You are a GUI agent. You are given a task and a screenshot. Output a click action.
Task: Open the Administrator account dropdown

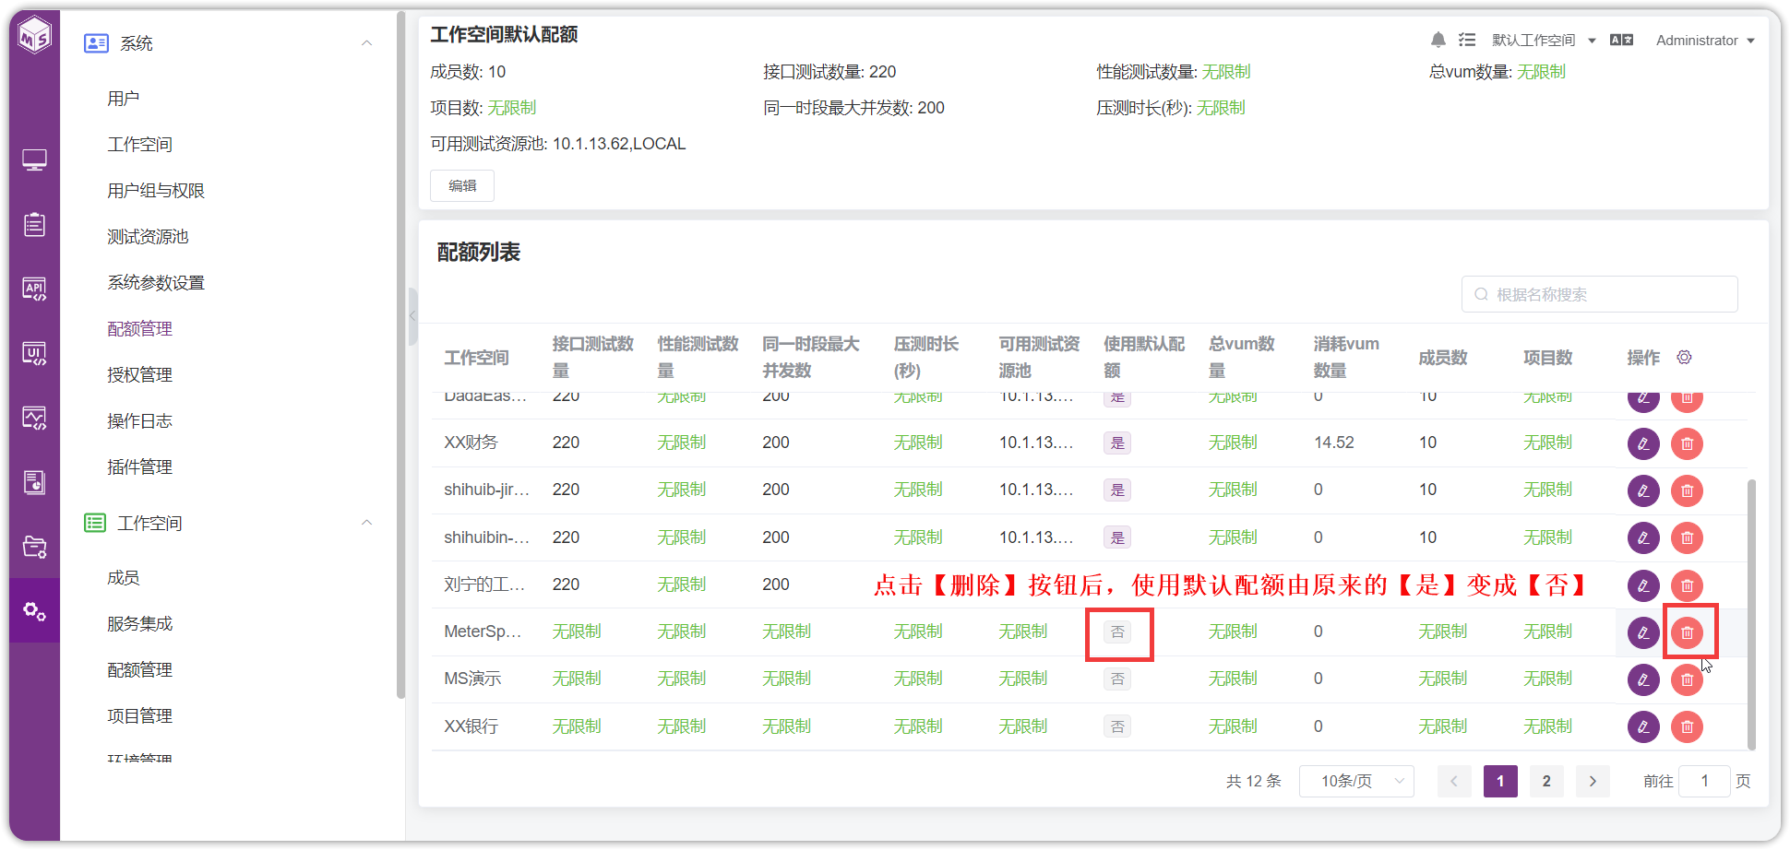[1705, 41]
